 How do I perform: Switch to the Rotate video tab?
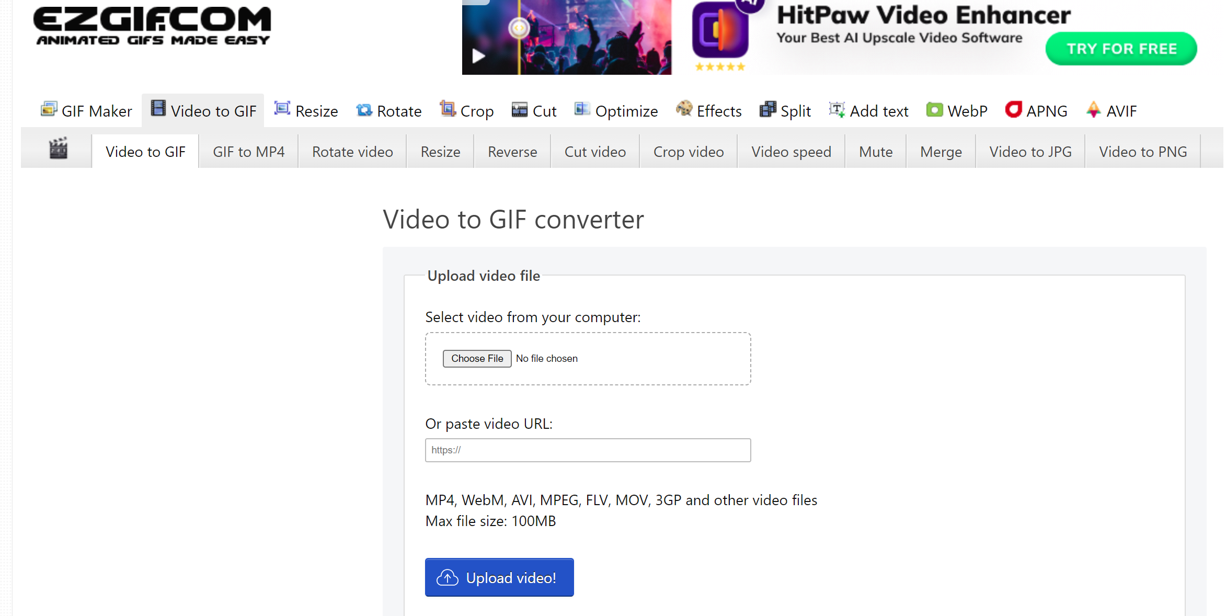352,151
